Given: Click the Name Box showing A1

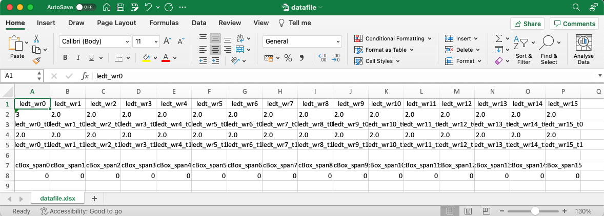Looking at the screenshot, I should click(x=18, y=76).
